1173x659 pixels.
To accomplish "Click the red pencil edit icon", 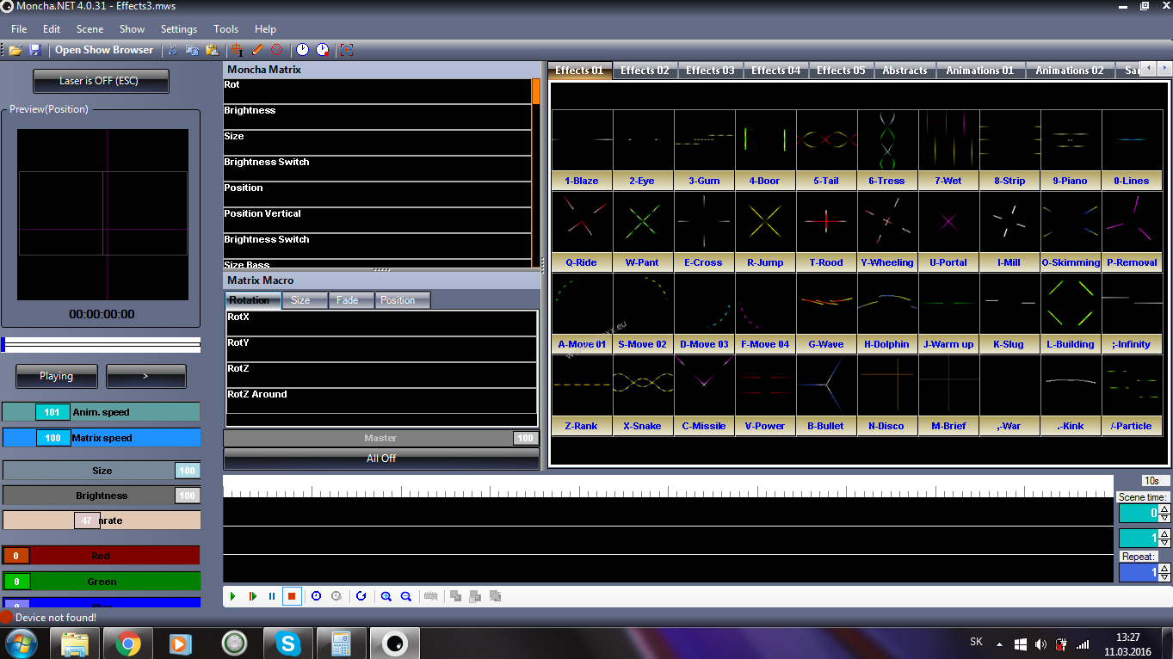I will [x=256, y=50].
